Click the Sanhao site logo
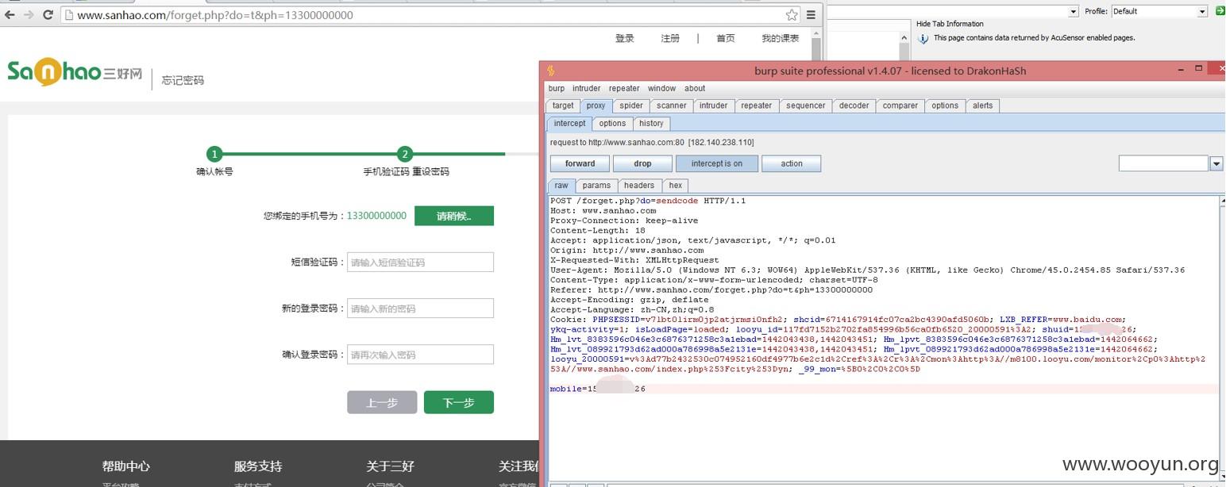The image size is (1226, 487). click(x=75, y=73)
